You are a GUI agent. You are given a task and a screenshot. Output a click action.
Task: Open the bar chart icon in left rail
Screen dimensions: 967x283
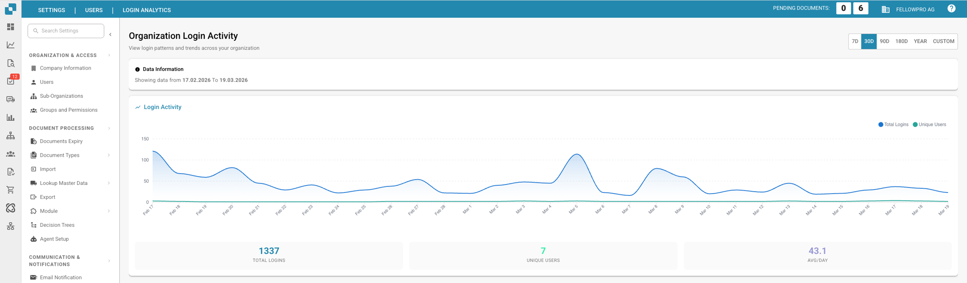10,118
